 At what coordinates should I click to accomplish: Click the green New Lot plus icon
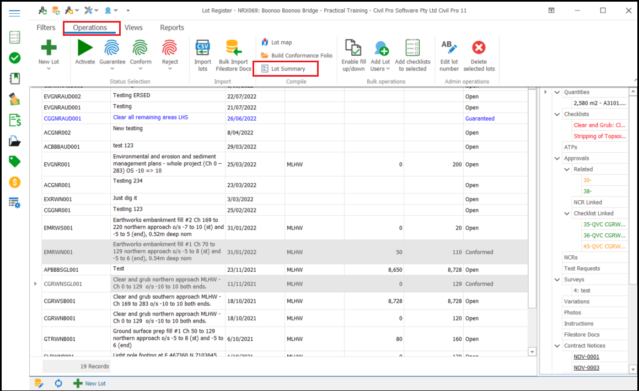[49, 47]
